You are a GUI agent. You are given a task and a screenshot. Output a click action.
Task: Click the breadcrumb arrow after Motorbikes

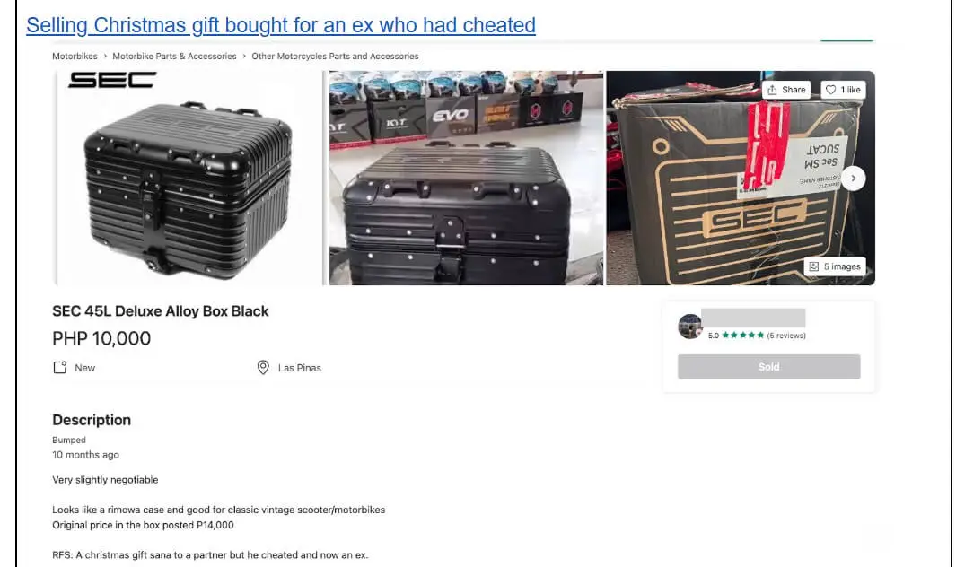(105, 57)
